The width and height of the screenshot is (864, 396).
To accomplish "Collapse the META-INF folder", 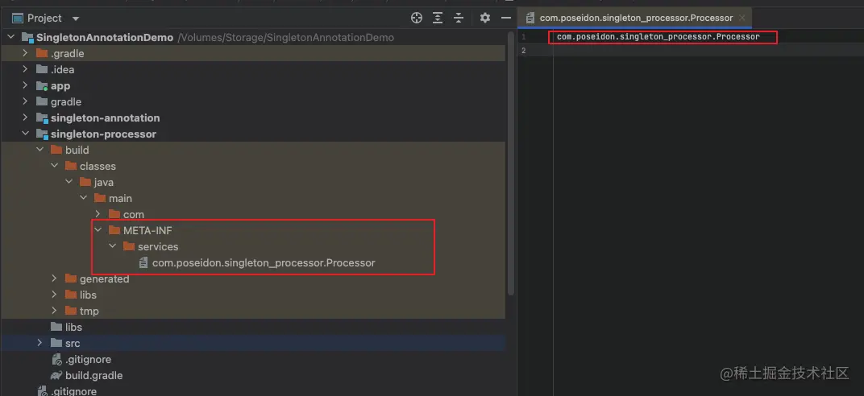I will [98, 230].
